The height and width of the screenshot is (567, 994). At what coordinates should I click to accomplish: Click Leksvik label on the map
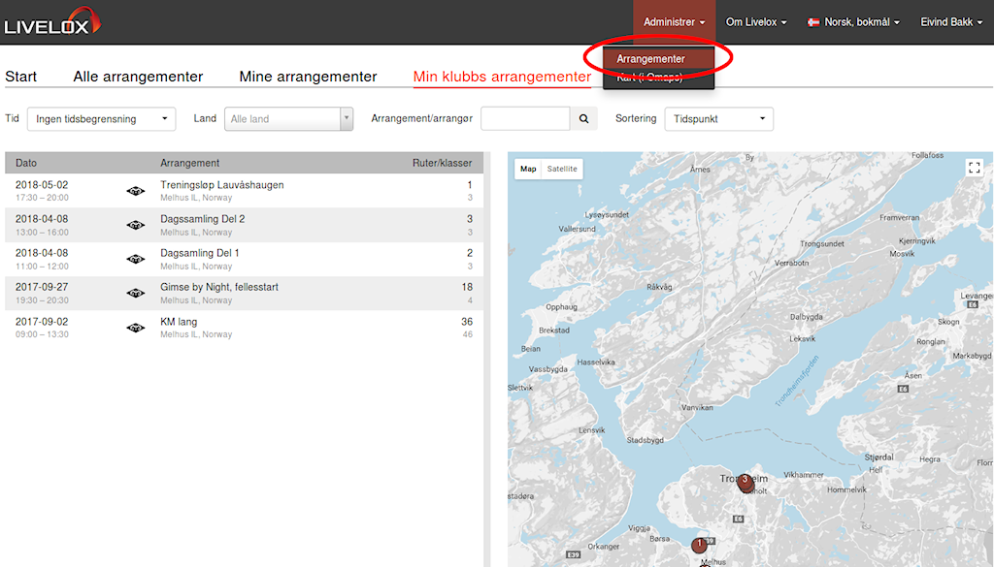tap(803, 338)
